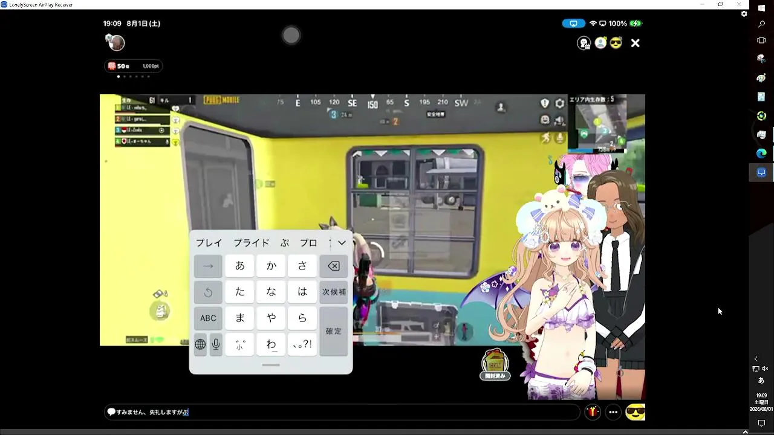The width and height of the screenshot is (774, 435).
Task: Click the comment input field
Action: click(342, 412)
